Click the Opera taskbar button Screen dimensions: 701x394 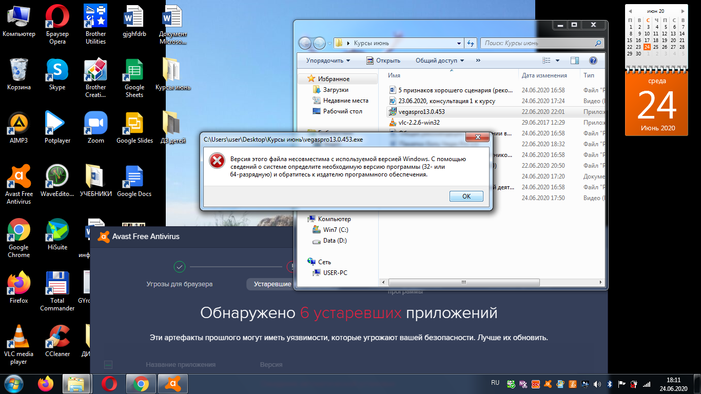(x=109, y=383)
